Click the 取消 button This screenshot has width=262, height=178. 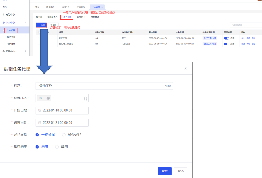181,171
